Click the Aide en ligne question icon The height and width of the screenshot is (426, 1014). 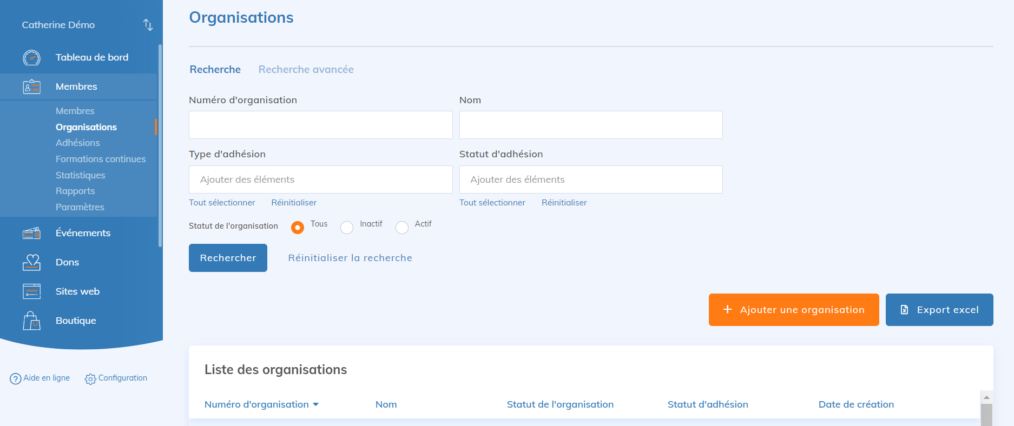coord(16,379)
